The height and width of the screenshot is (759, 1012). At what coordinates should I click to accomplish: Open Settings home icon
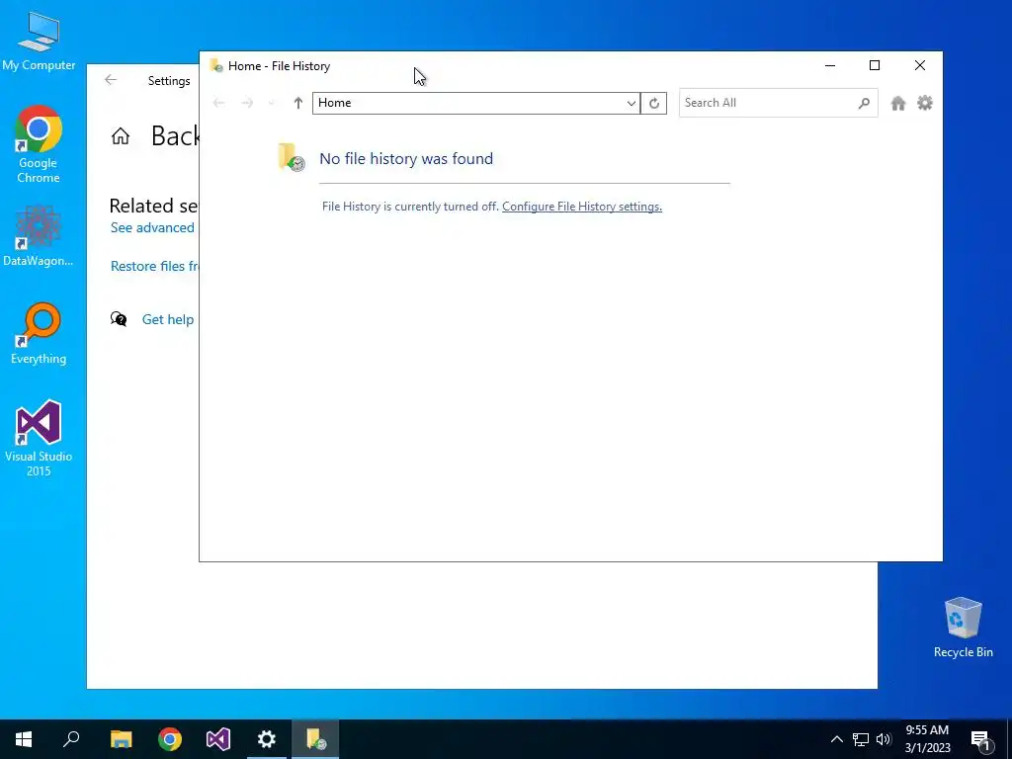click(120, 136)
